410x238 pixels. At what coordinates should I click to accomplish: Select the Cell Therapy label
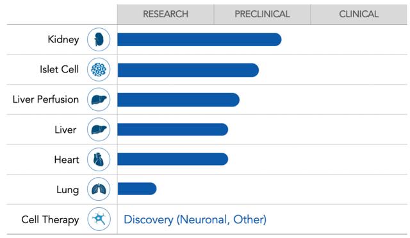pos(50,219)
